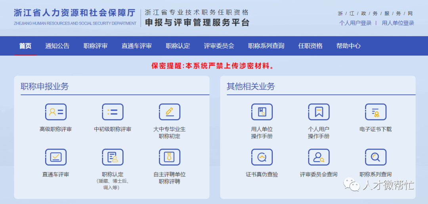This screenshot has height=204, width=428.
Task: Open the 自主评聘单位职称评聘 icon
Action: [x=170, y=157]
